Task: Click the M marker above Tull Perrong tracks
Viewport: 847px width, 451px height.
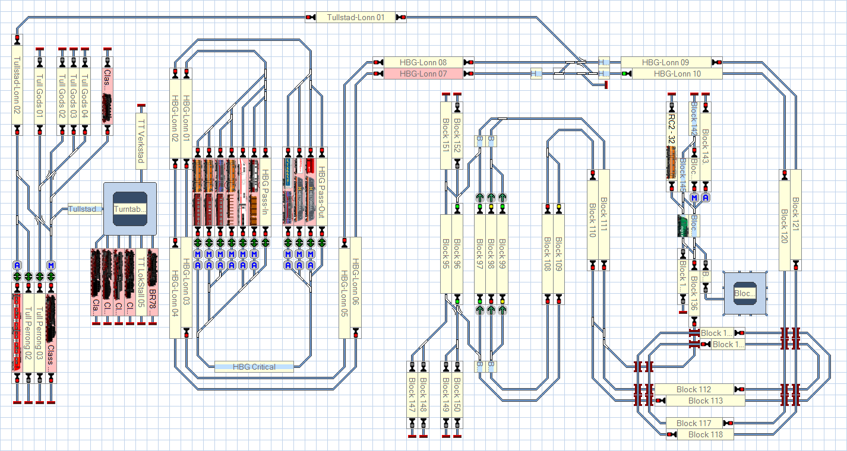Action: 51,265
